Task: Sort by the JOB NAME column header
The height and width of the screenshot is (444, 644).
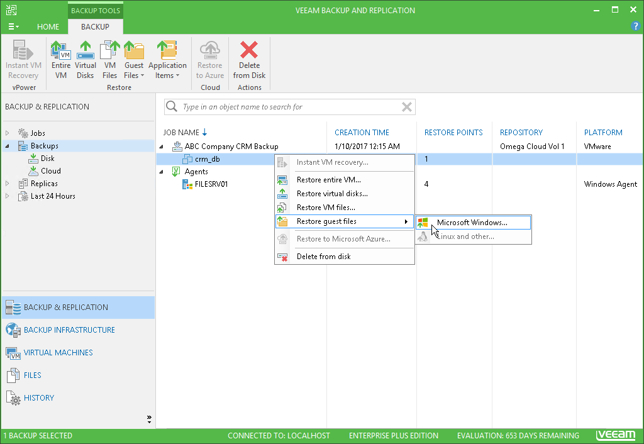Action: coord(181,133)
